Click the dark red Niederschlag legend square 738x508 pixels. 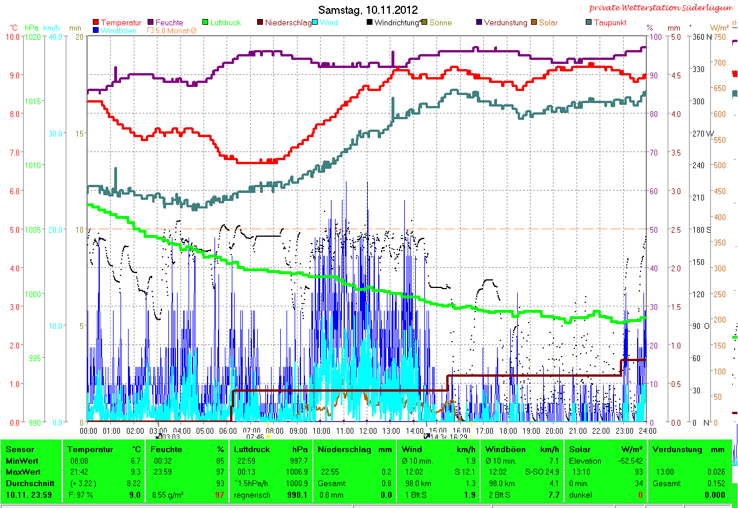click(260, 23)
